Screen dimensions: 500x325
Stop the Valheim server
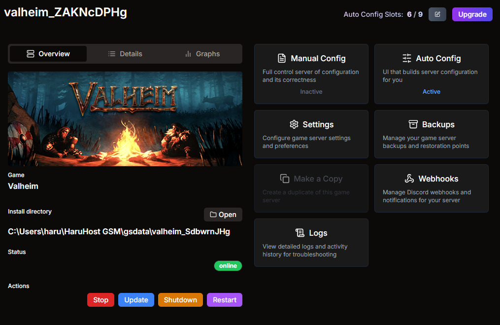pos(101,300)
